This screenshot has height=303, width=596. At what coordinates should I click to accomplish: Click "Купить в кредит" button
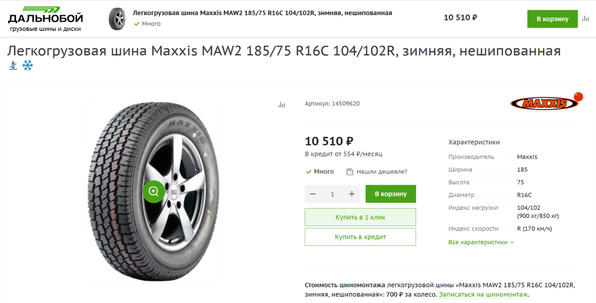[360, 237]
